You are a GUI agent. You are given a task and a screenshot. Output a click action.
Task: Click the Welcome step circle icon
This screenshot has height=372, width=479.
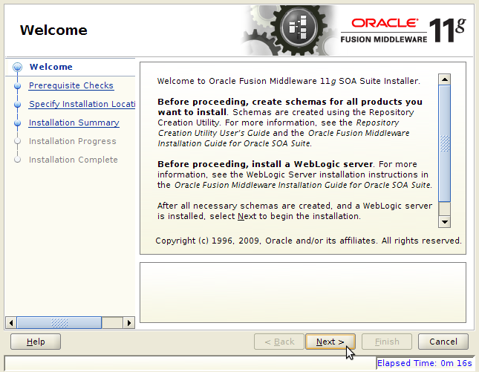tap(17, 67)
